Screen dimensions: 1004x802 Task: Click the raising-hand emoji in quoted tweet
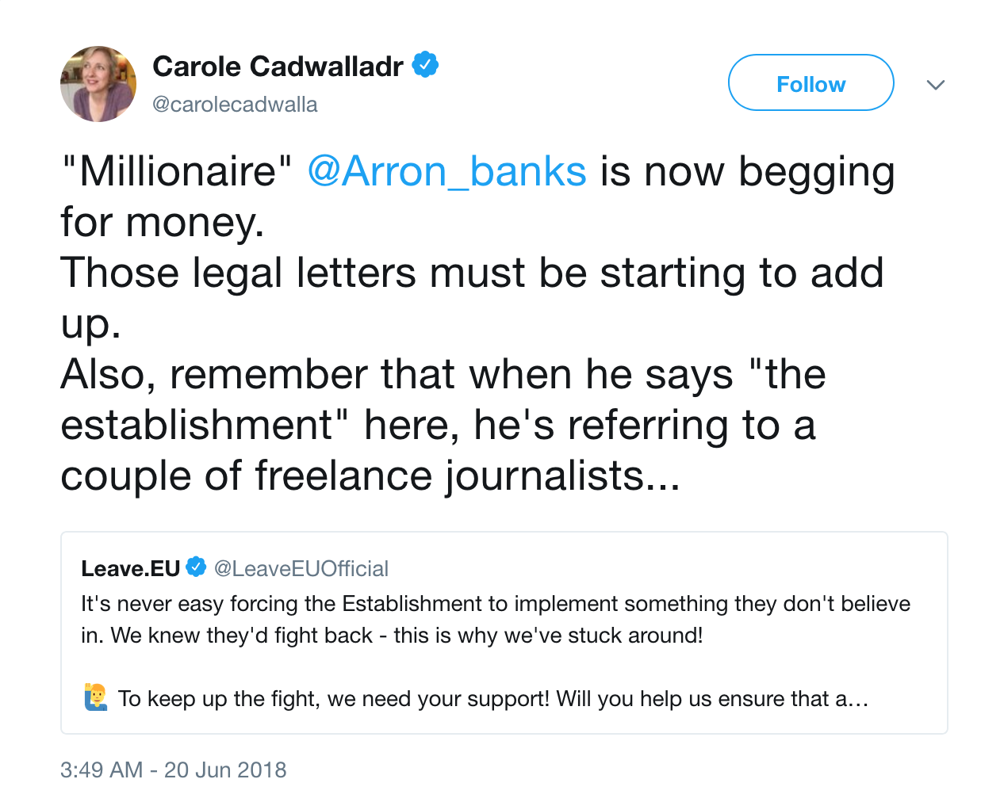(x=96, y=697)
